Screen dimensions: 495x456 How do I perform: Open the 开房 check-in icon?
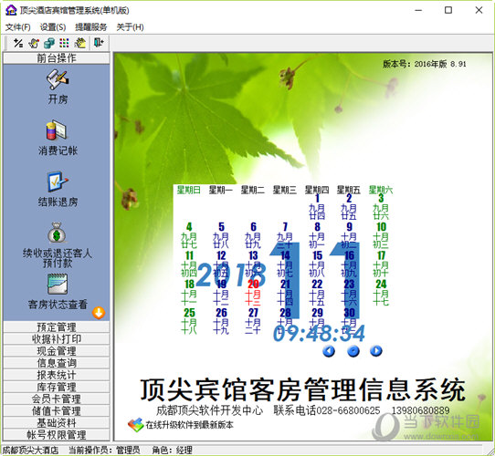click(x=58, y=79)
